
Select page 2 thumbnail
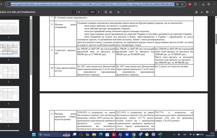[9, 49]
